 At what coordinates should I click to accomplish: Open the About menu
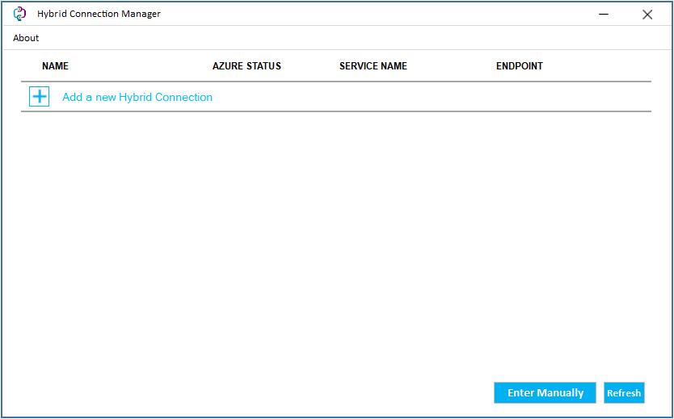[26, 38]
